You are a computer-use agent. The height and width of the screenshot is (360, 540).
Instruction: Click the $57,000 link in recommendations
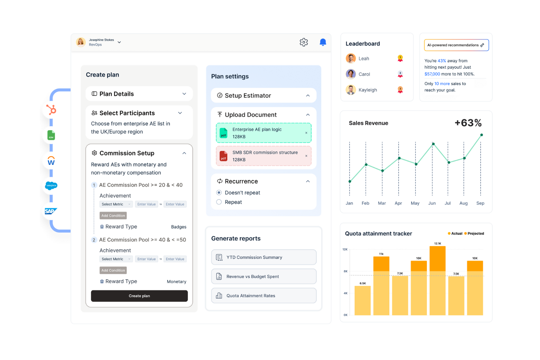click(432, 74)
